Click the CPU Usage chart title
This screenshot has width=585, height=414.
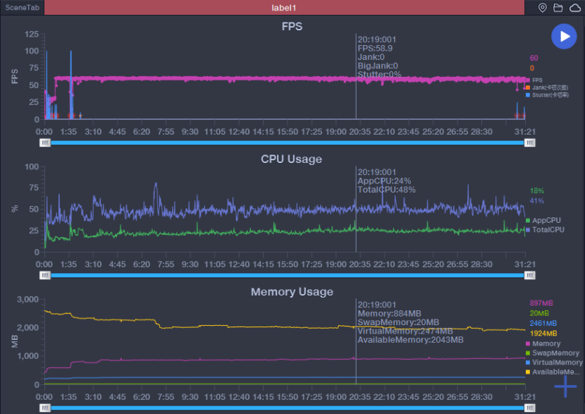click(292, 159)
